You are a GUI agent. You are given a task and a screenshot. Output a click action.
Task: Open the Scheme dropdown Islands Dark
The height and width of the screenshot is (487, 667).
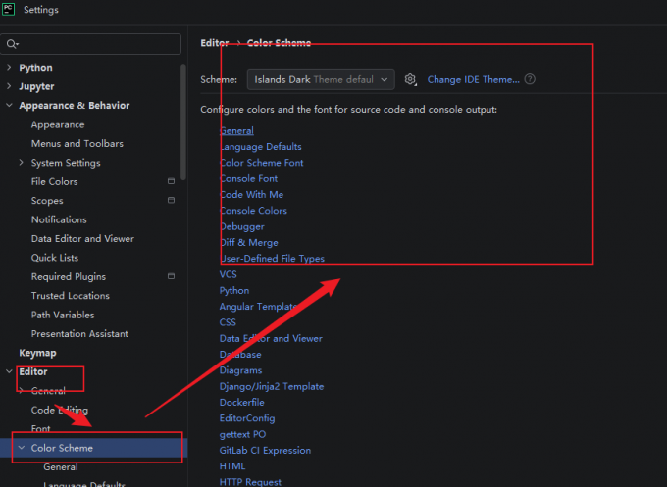click(x=321, y=79)
